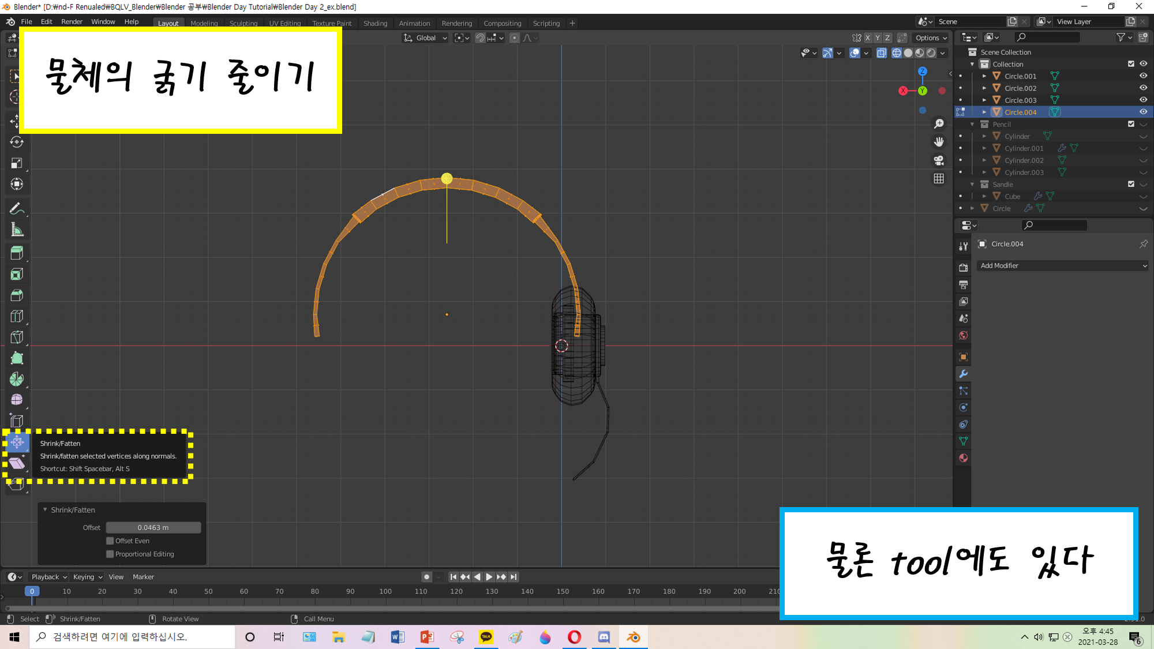
Task: Click the Shrink/Fatten tool icon
Action: (17, 442)
